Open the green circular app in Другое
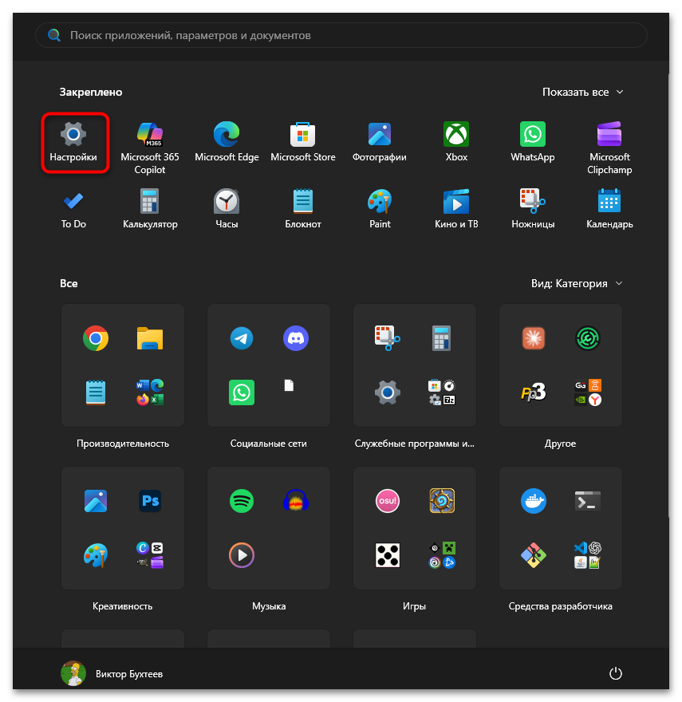 point(588,338)
